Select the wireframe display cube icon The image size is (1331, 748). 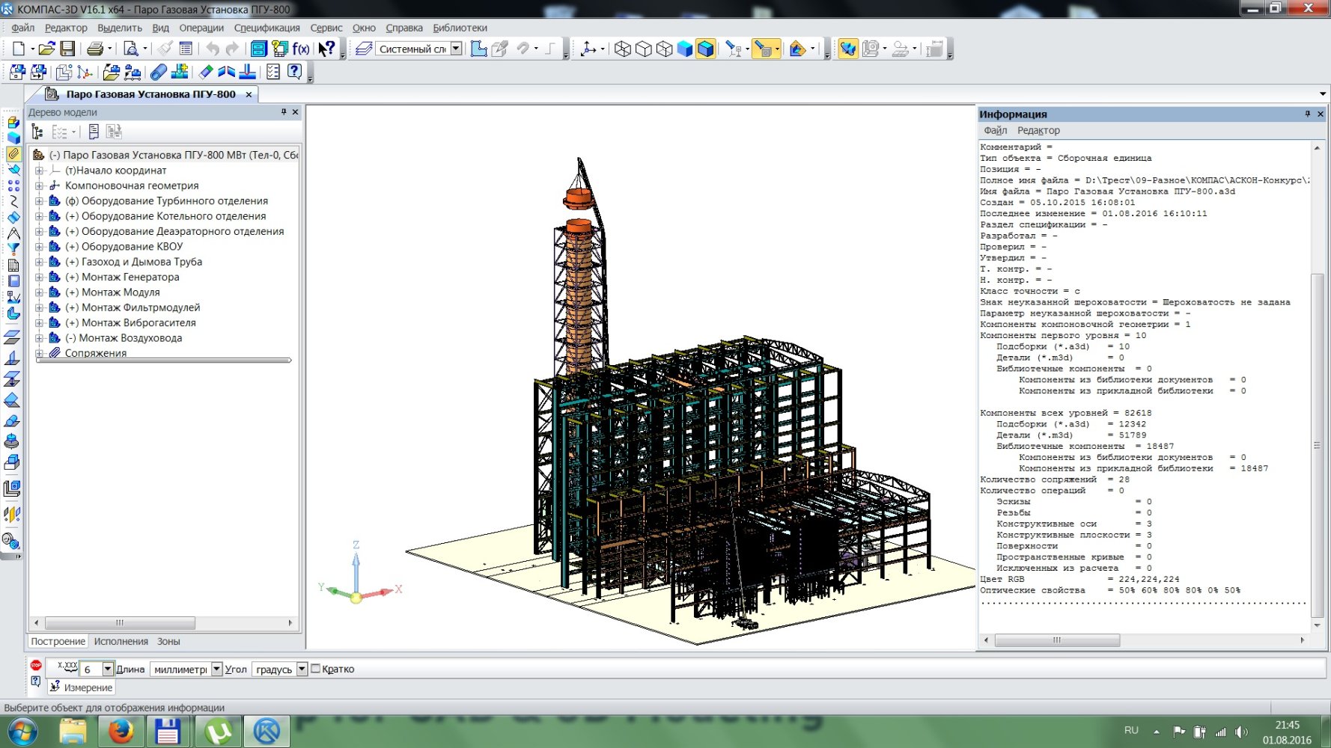622,49
